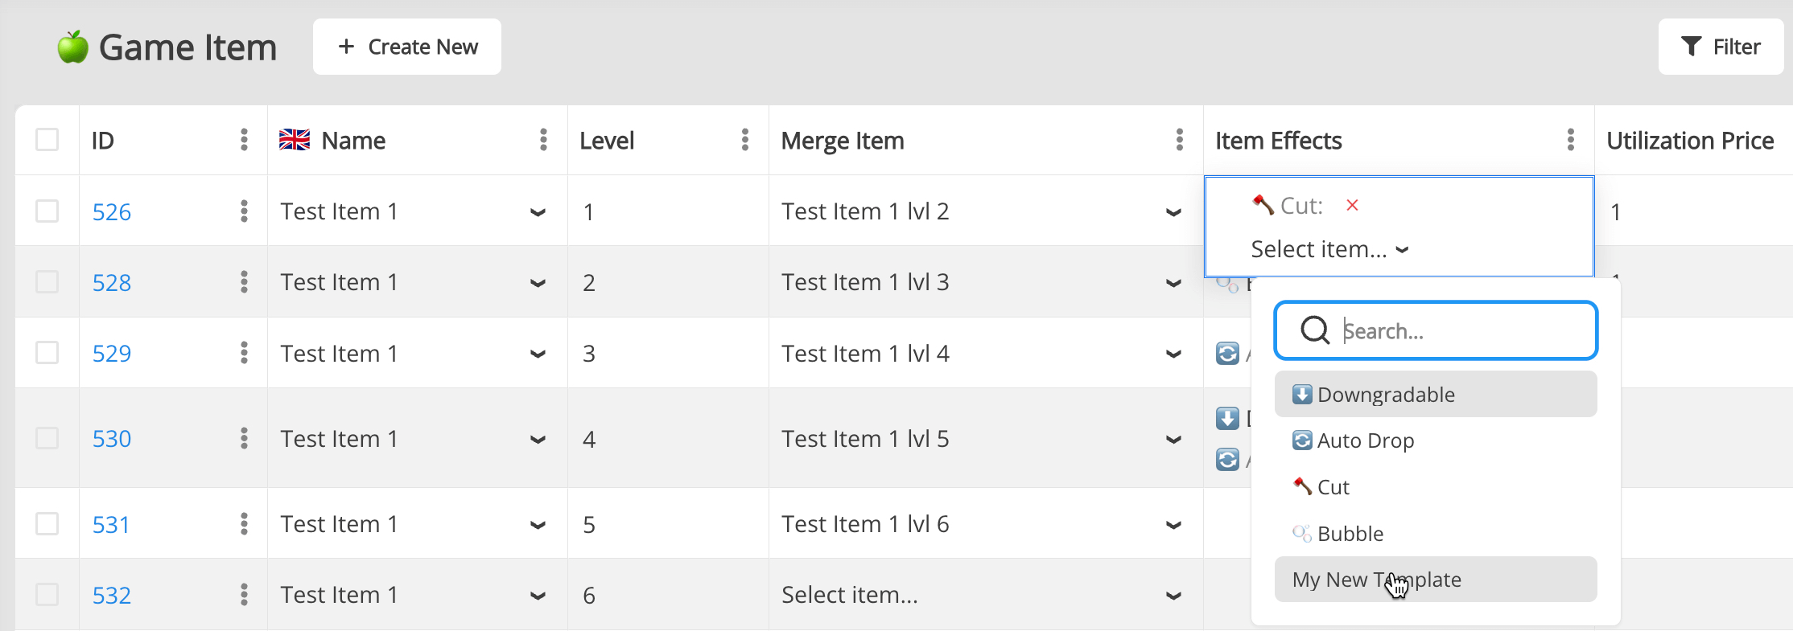
Task: Click the Filter funnel icon
Action: [x=1692, y=46]
